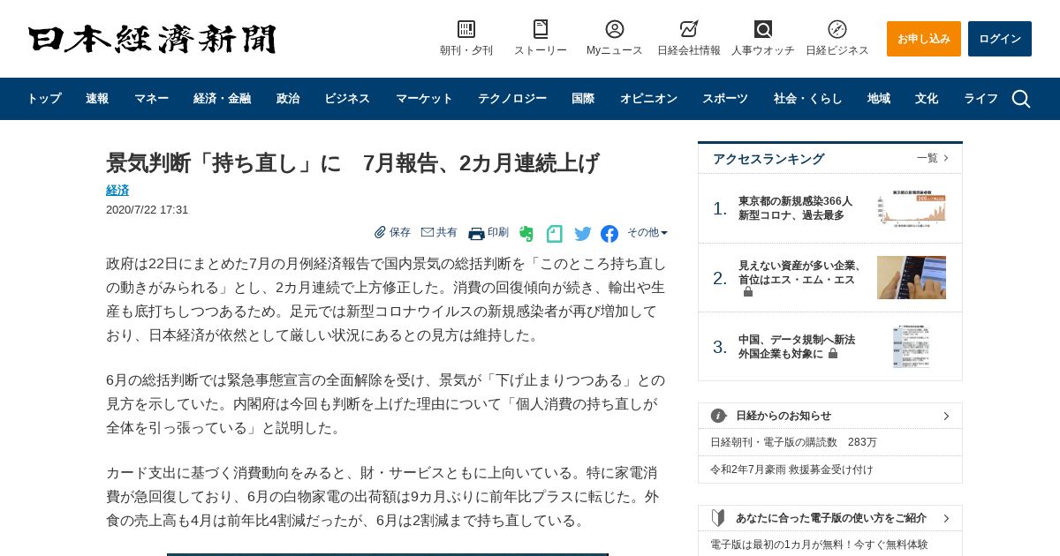Open the 経済・金融 navigation section
Viewport: 1060px width, 556px height.
click(x=223, y=99)
